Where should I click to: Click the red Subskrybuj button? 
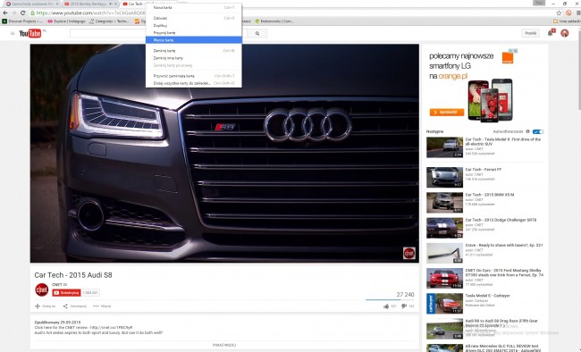pyautogui.click(x=66, y=293)
